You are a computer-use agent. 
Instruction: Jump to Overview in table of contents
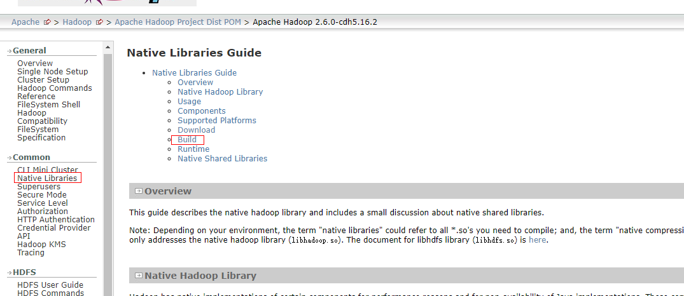[x=195, y=83]
